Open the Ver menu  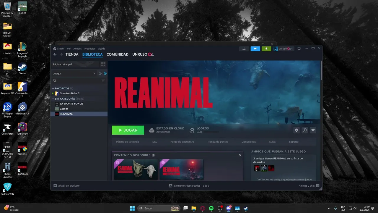click(x=69, y=49)
